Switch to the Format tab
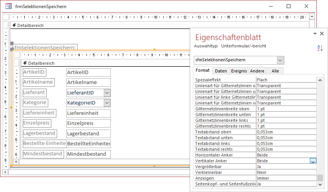328x192 pixels. [203, 71]
